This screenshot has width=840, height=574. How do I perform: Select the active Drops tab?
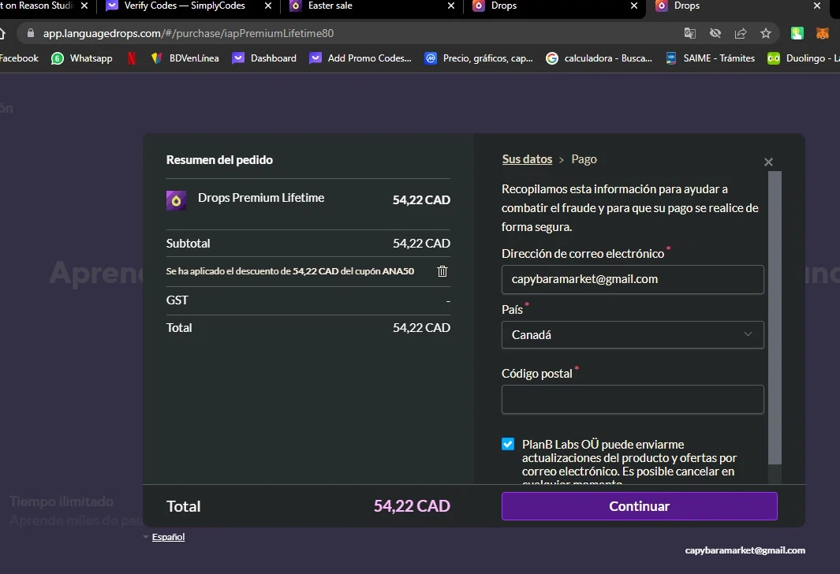[x=687, y=6]
